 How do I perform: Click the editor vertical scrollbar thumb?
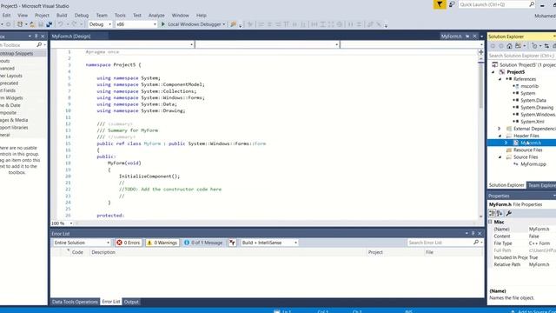pos(480,85)
